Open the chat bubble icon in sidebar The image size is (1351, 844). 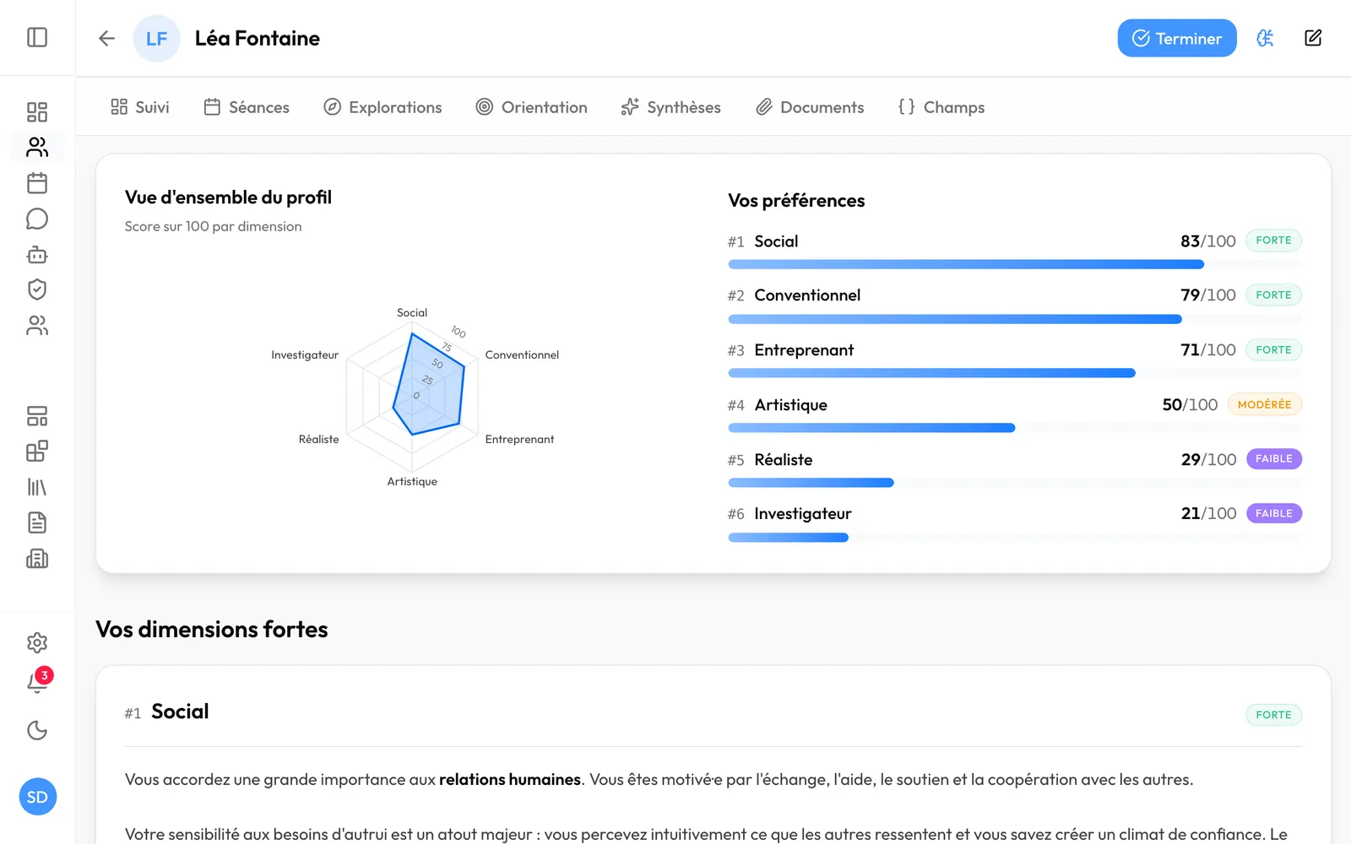tap(37, 219)
